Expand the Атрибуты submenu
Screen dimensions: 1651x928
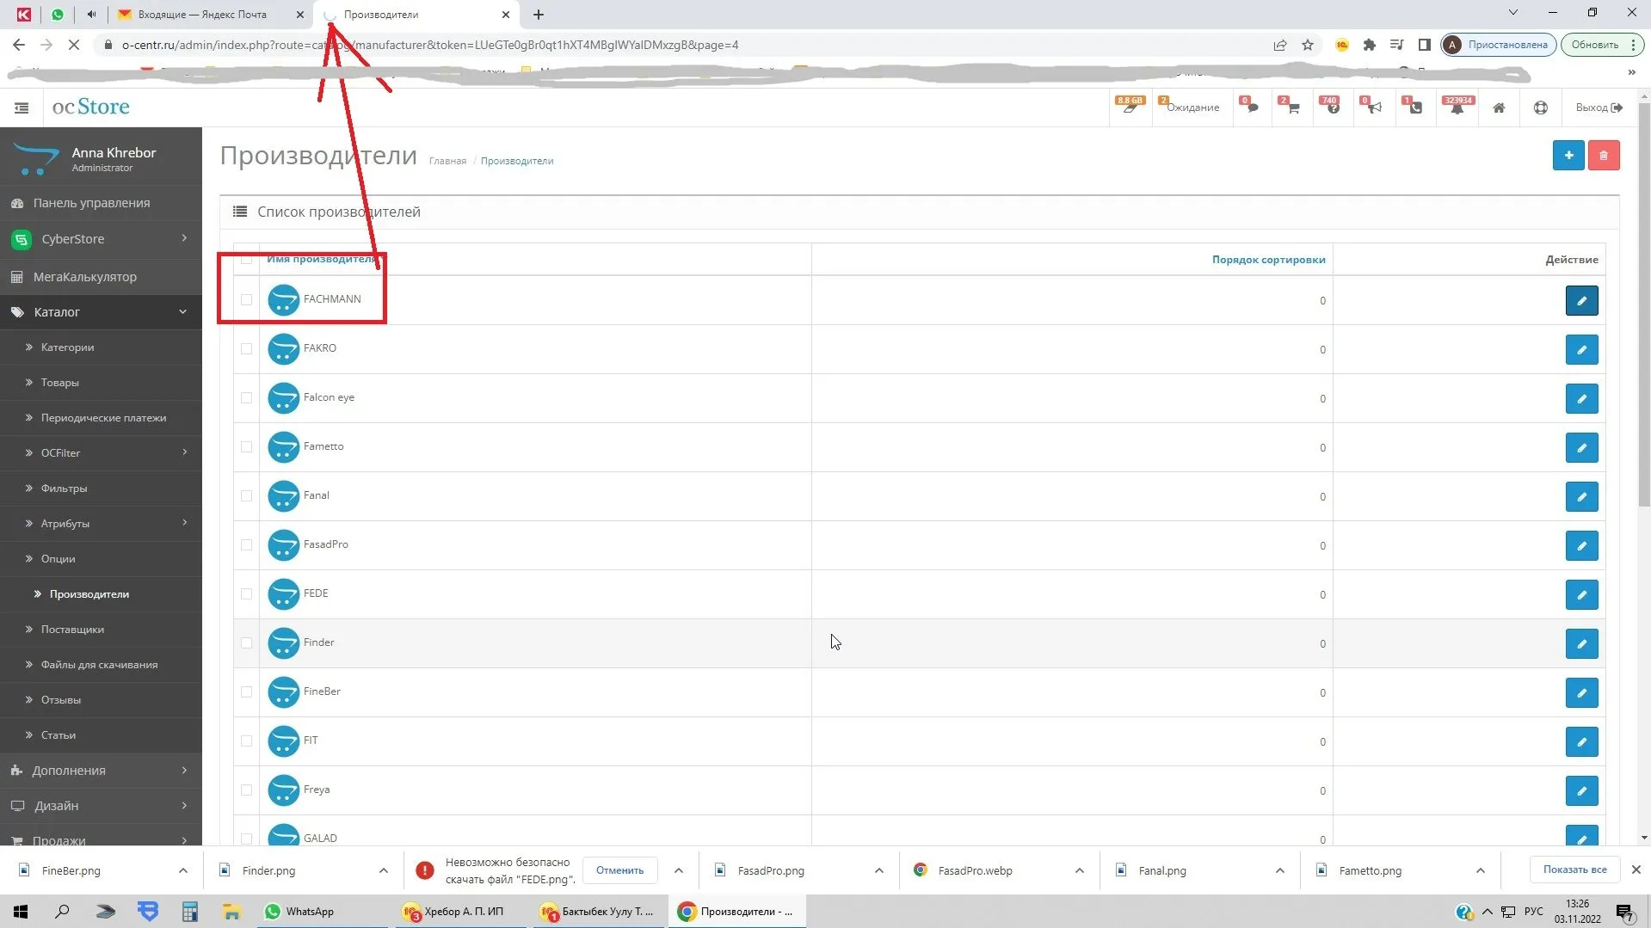101,523
